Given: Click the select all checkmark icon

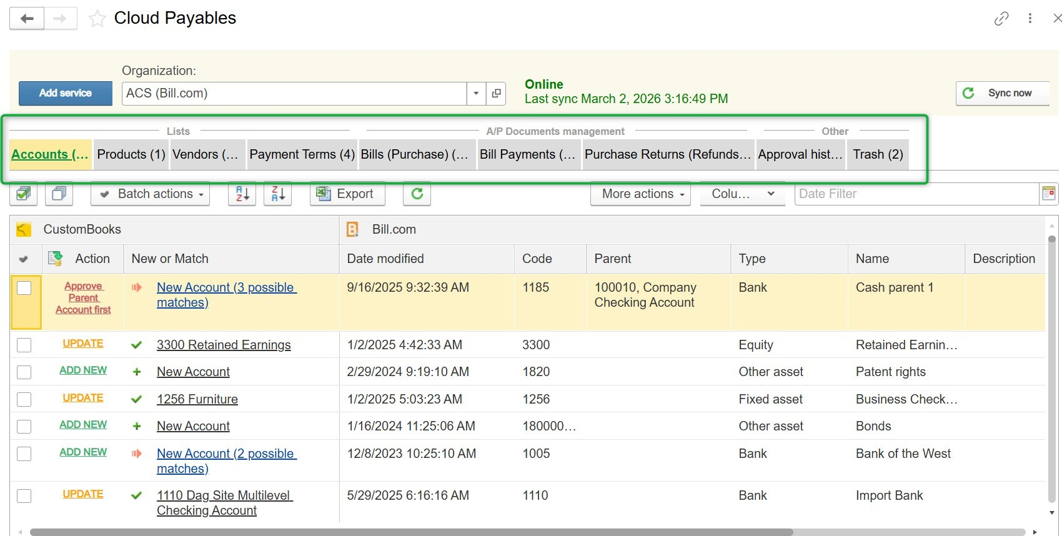Looking at the screenshot, I should tap(24, 194).
